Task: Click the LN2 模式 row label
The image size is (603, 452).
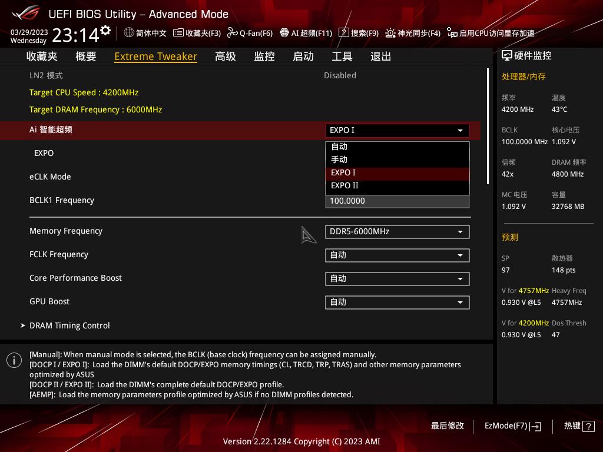Action: pyautogui.click(x=46, y=75)
